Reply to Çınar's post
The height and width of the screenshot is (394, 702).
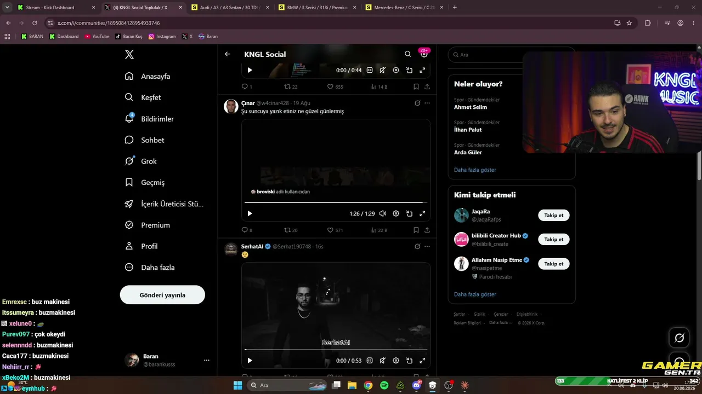(x=247, y=230)
